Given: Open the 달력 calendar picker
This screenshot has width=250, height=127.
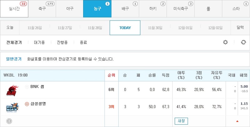Looking at the screenshot, I should coord(240,28).
